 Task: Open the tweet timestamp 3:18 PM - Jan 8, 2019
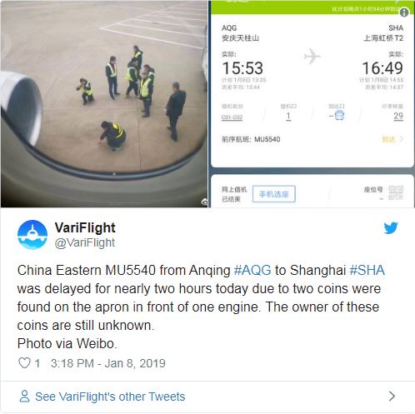click(x=108, y=363)
